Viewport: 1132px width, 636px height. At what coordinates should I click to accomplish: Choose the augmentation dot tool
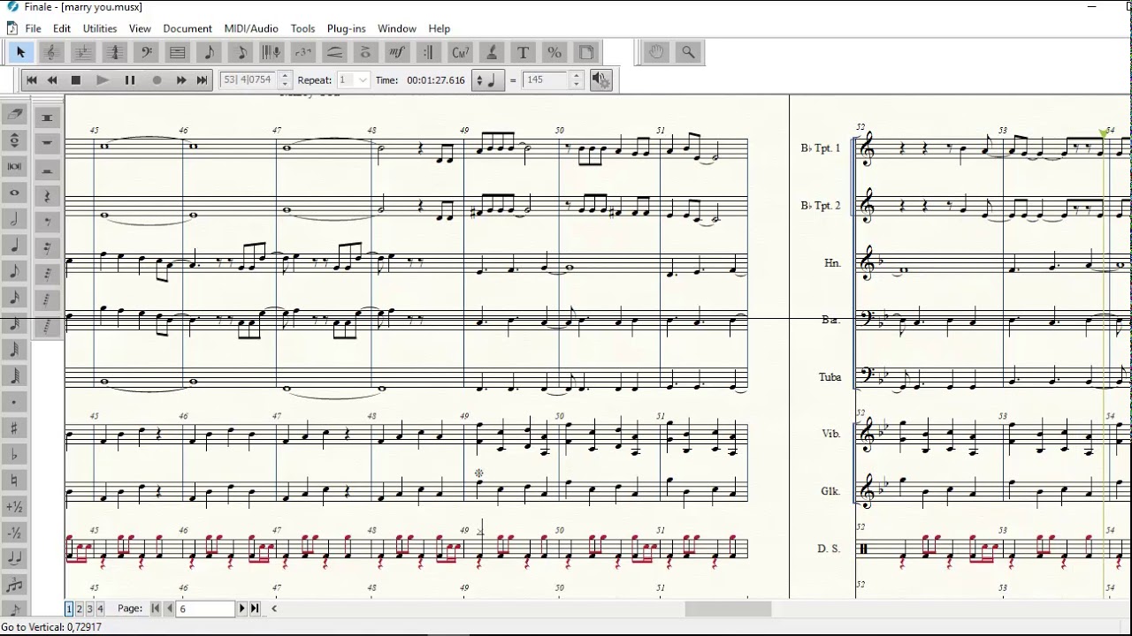[x=14, y=403]
